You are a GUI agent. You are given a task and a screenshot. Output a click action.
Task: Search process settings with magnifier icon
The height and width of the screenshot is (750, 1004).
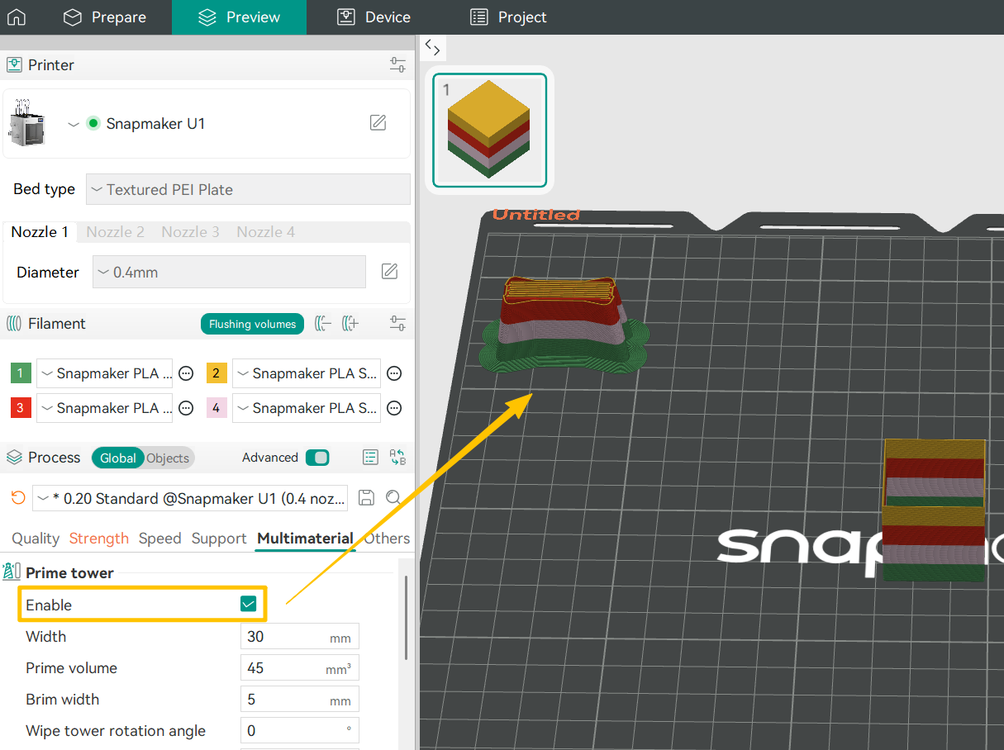[394, 498]
